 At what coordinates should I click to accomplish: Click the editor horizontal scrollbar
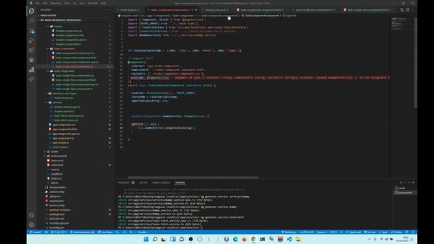tap(193, 178)
